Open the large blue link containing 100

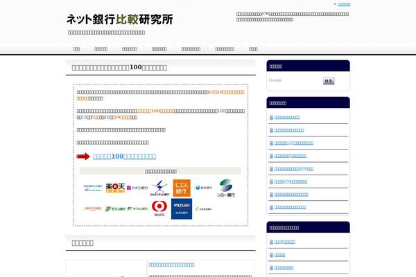click(x=124, y=157)
